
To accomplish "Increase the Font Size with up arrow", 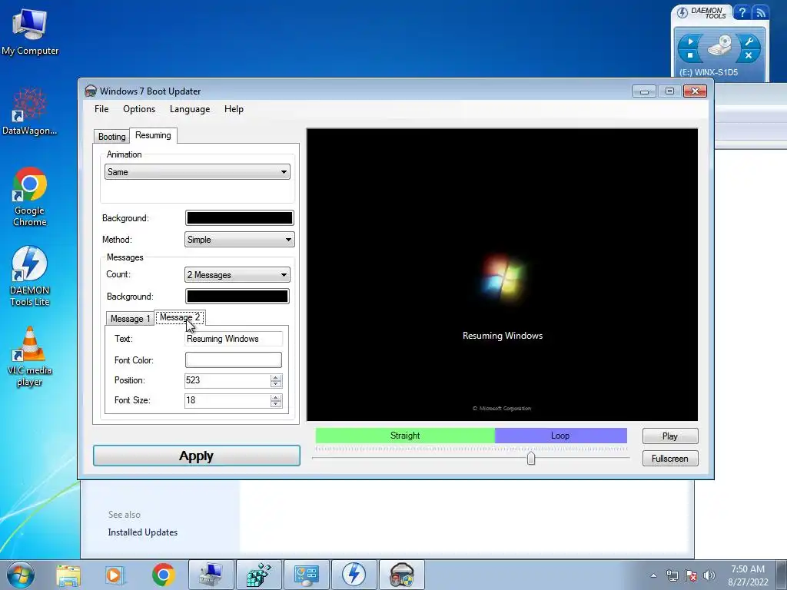I will 276,397.
